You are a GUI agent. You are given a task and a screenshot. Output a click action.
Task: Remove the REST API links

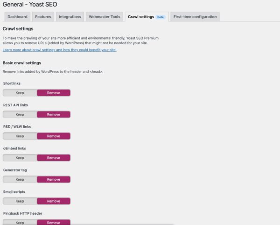pyautogui.click(x=54, y=115)
